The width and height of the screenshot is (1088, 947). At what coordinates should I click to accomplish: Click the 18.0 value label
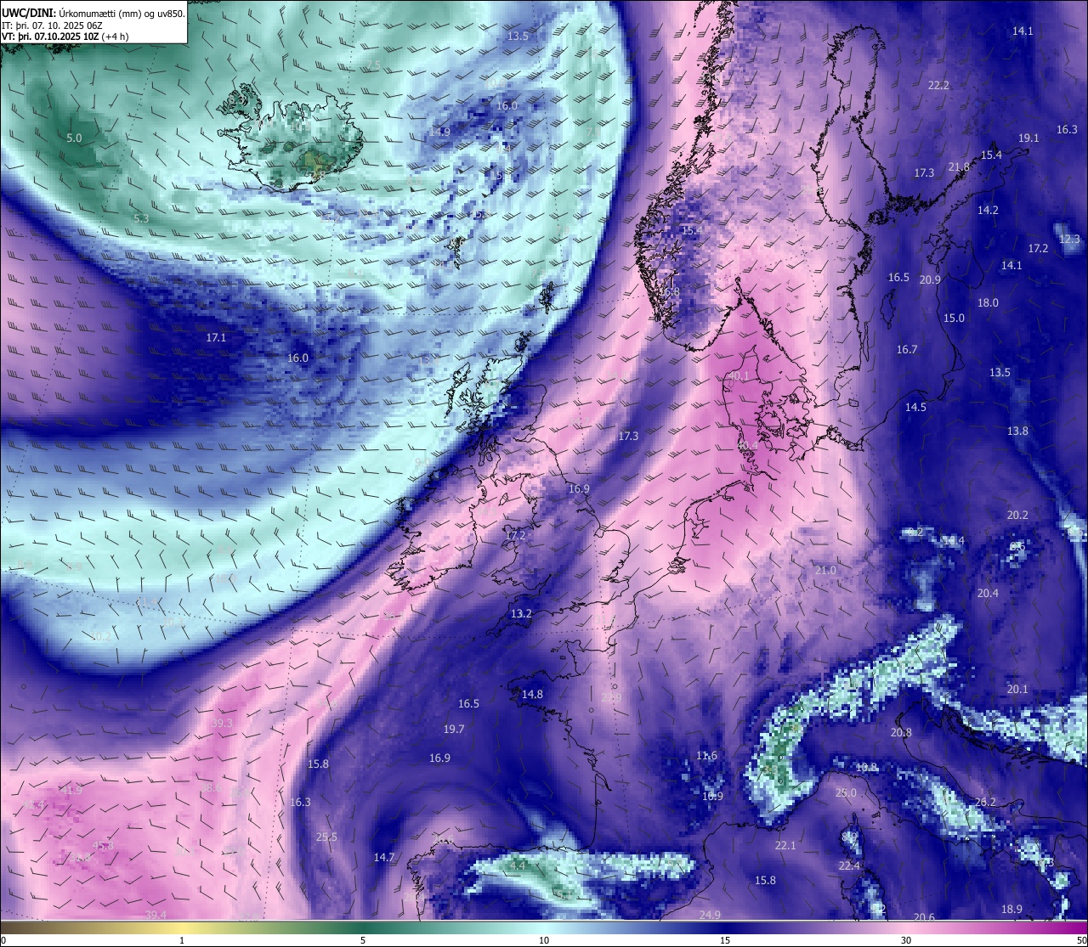988,302
